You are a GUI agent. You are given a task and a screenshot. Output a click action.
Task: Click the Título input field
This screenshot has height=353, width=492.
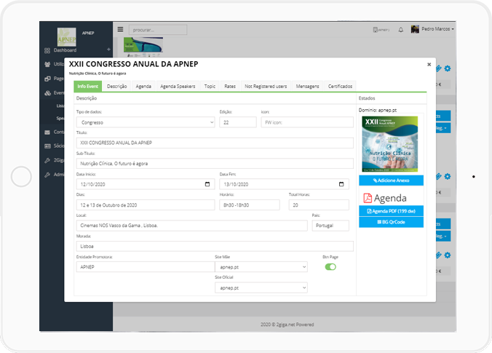[215, 143]
